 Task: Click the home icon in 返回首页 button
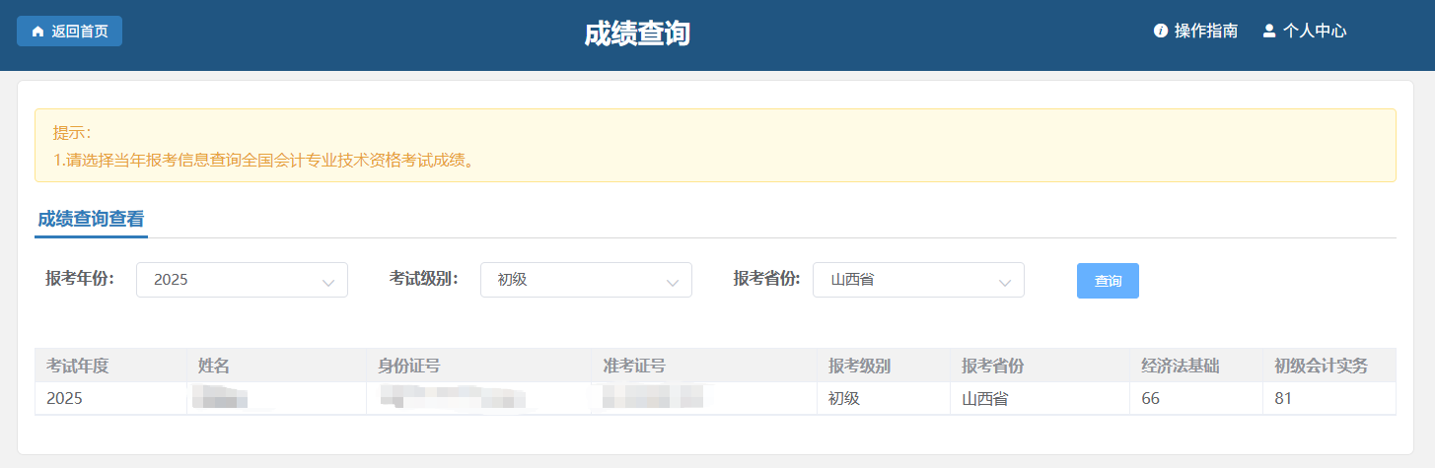(x=37, y=32)
